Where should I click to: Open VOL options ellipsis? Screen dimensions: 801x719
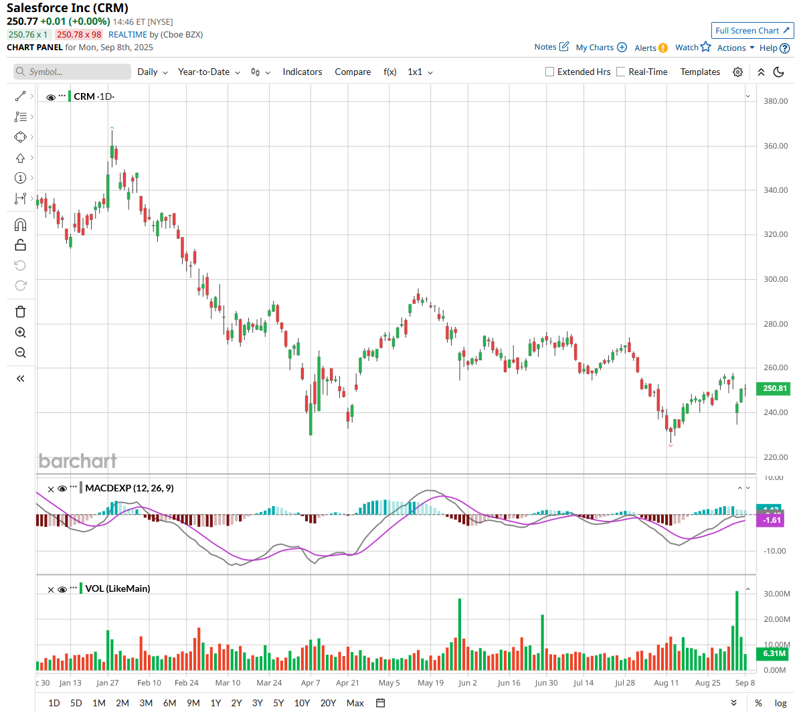tap(74, 588)
